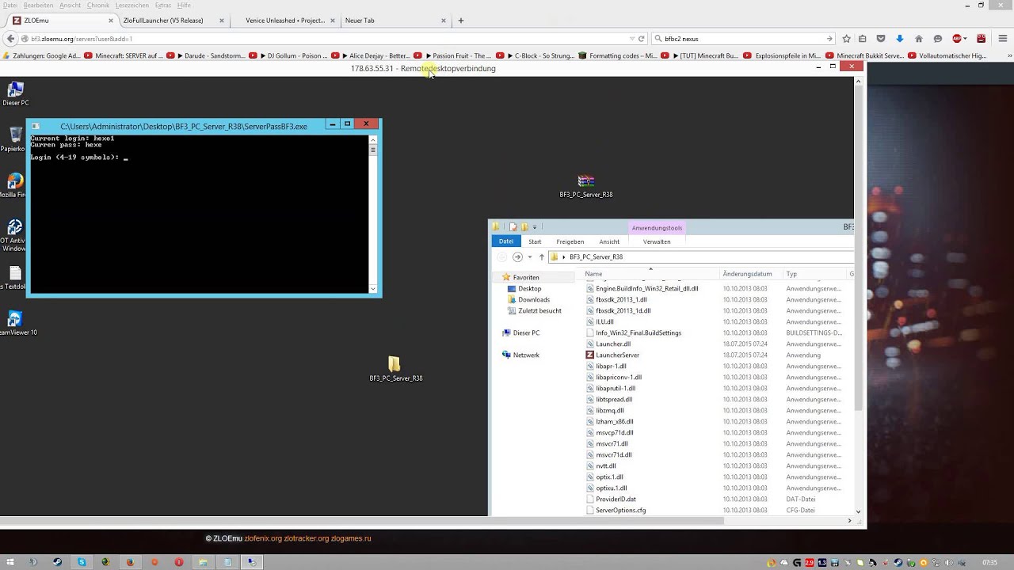The height and width of the screenshot is (570, 1014).
Task: Click Explorer's forward navigation arrow
Action: (517, 256)
